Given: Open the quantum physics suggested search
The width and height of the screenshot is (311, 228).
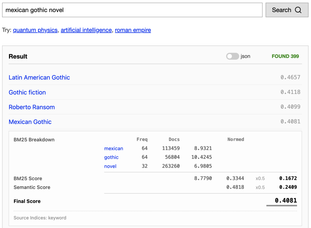Looking at the screenshot, I should click(35, 30).
